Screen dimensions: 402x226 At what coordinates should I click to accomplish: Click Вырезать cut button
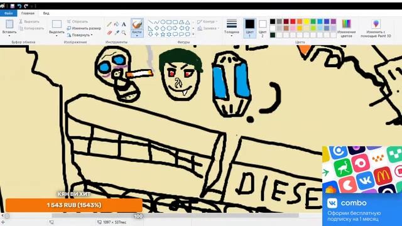tap(29, 22)
